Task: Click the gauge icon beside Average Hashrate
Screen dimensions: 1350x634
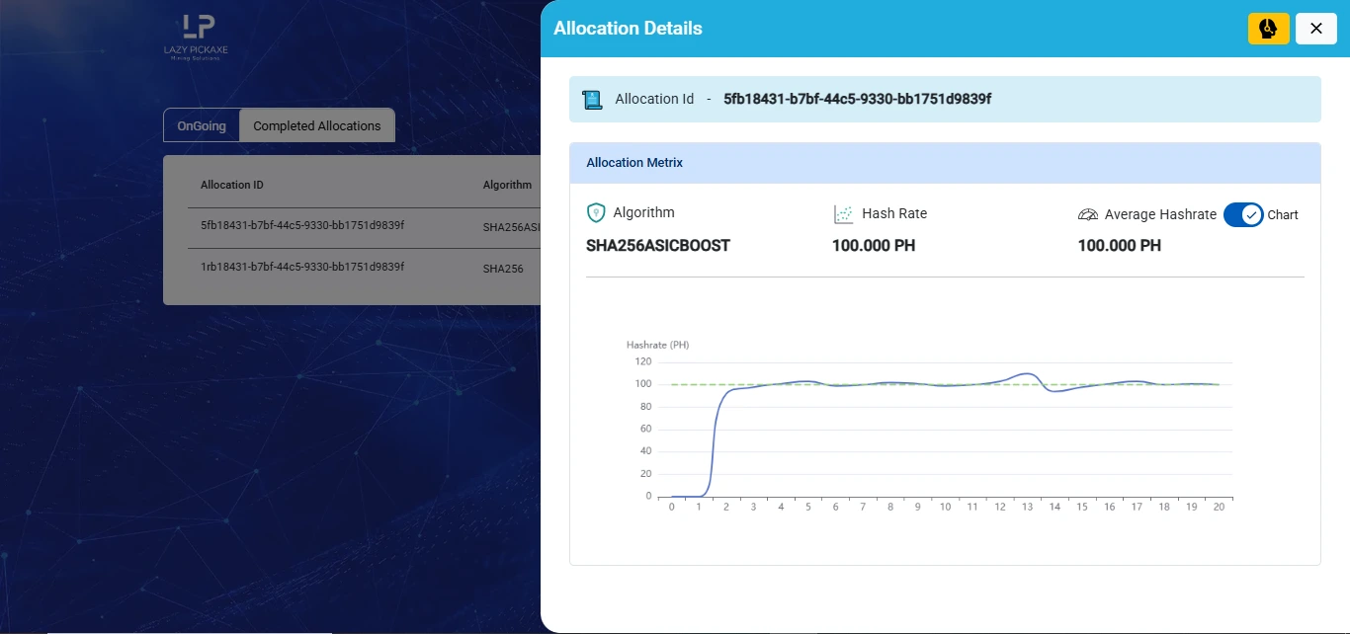Action: tap(1088, 214)
